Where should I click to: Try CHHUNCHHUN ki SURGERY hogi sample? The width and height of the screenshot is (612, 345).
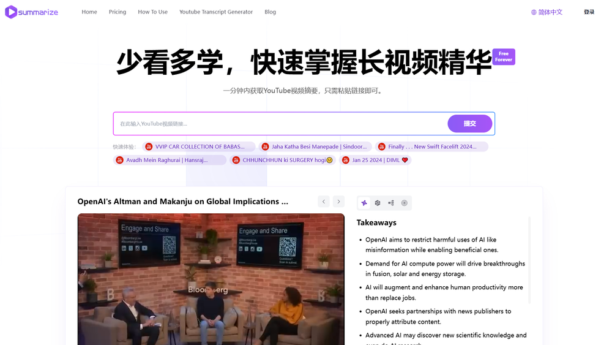pyautogui.click(x=283, y=160)
